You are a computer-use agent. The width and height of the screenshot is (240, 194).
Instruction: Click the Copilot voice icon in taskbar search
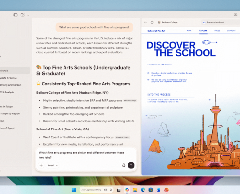111,190
